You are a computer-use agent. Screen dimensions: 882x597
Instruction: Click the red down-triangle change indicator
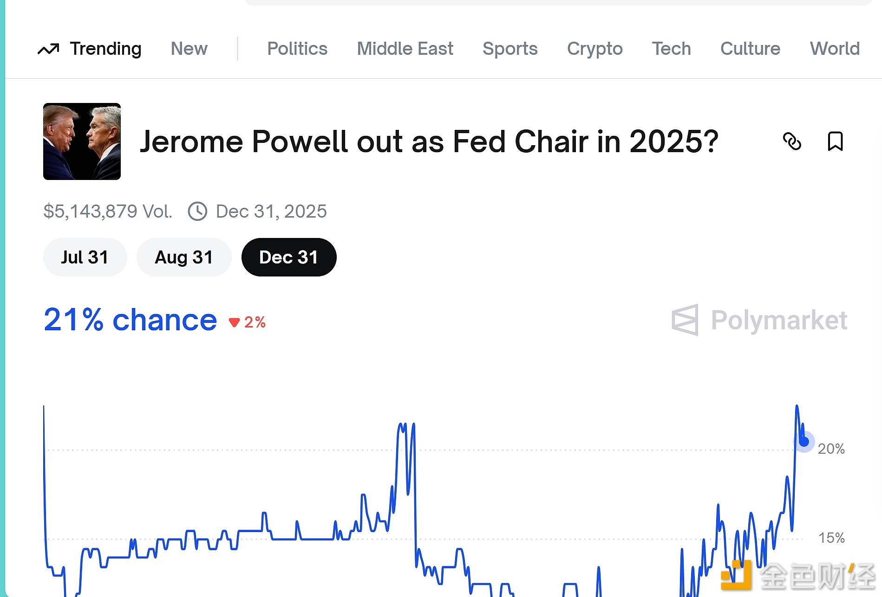tap(234, 322)
